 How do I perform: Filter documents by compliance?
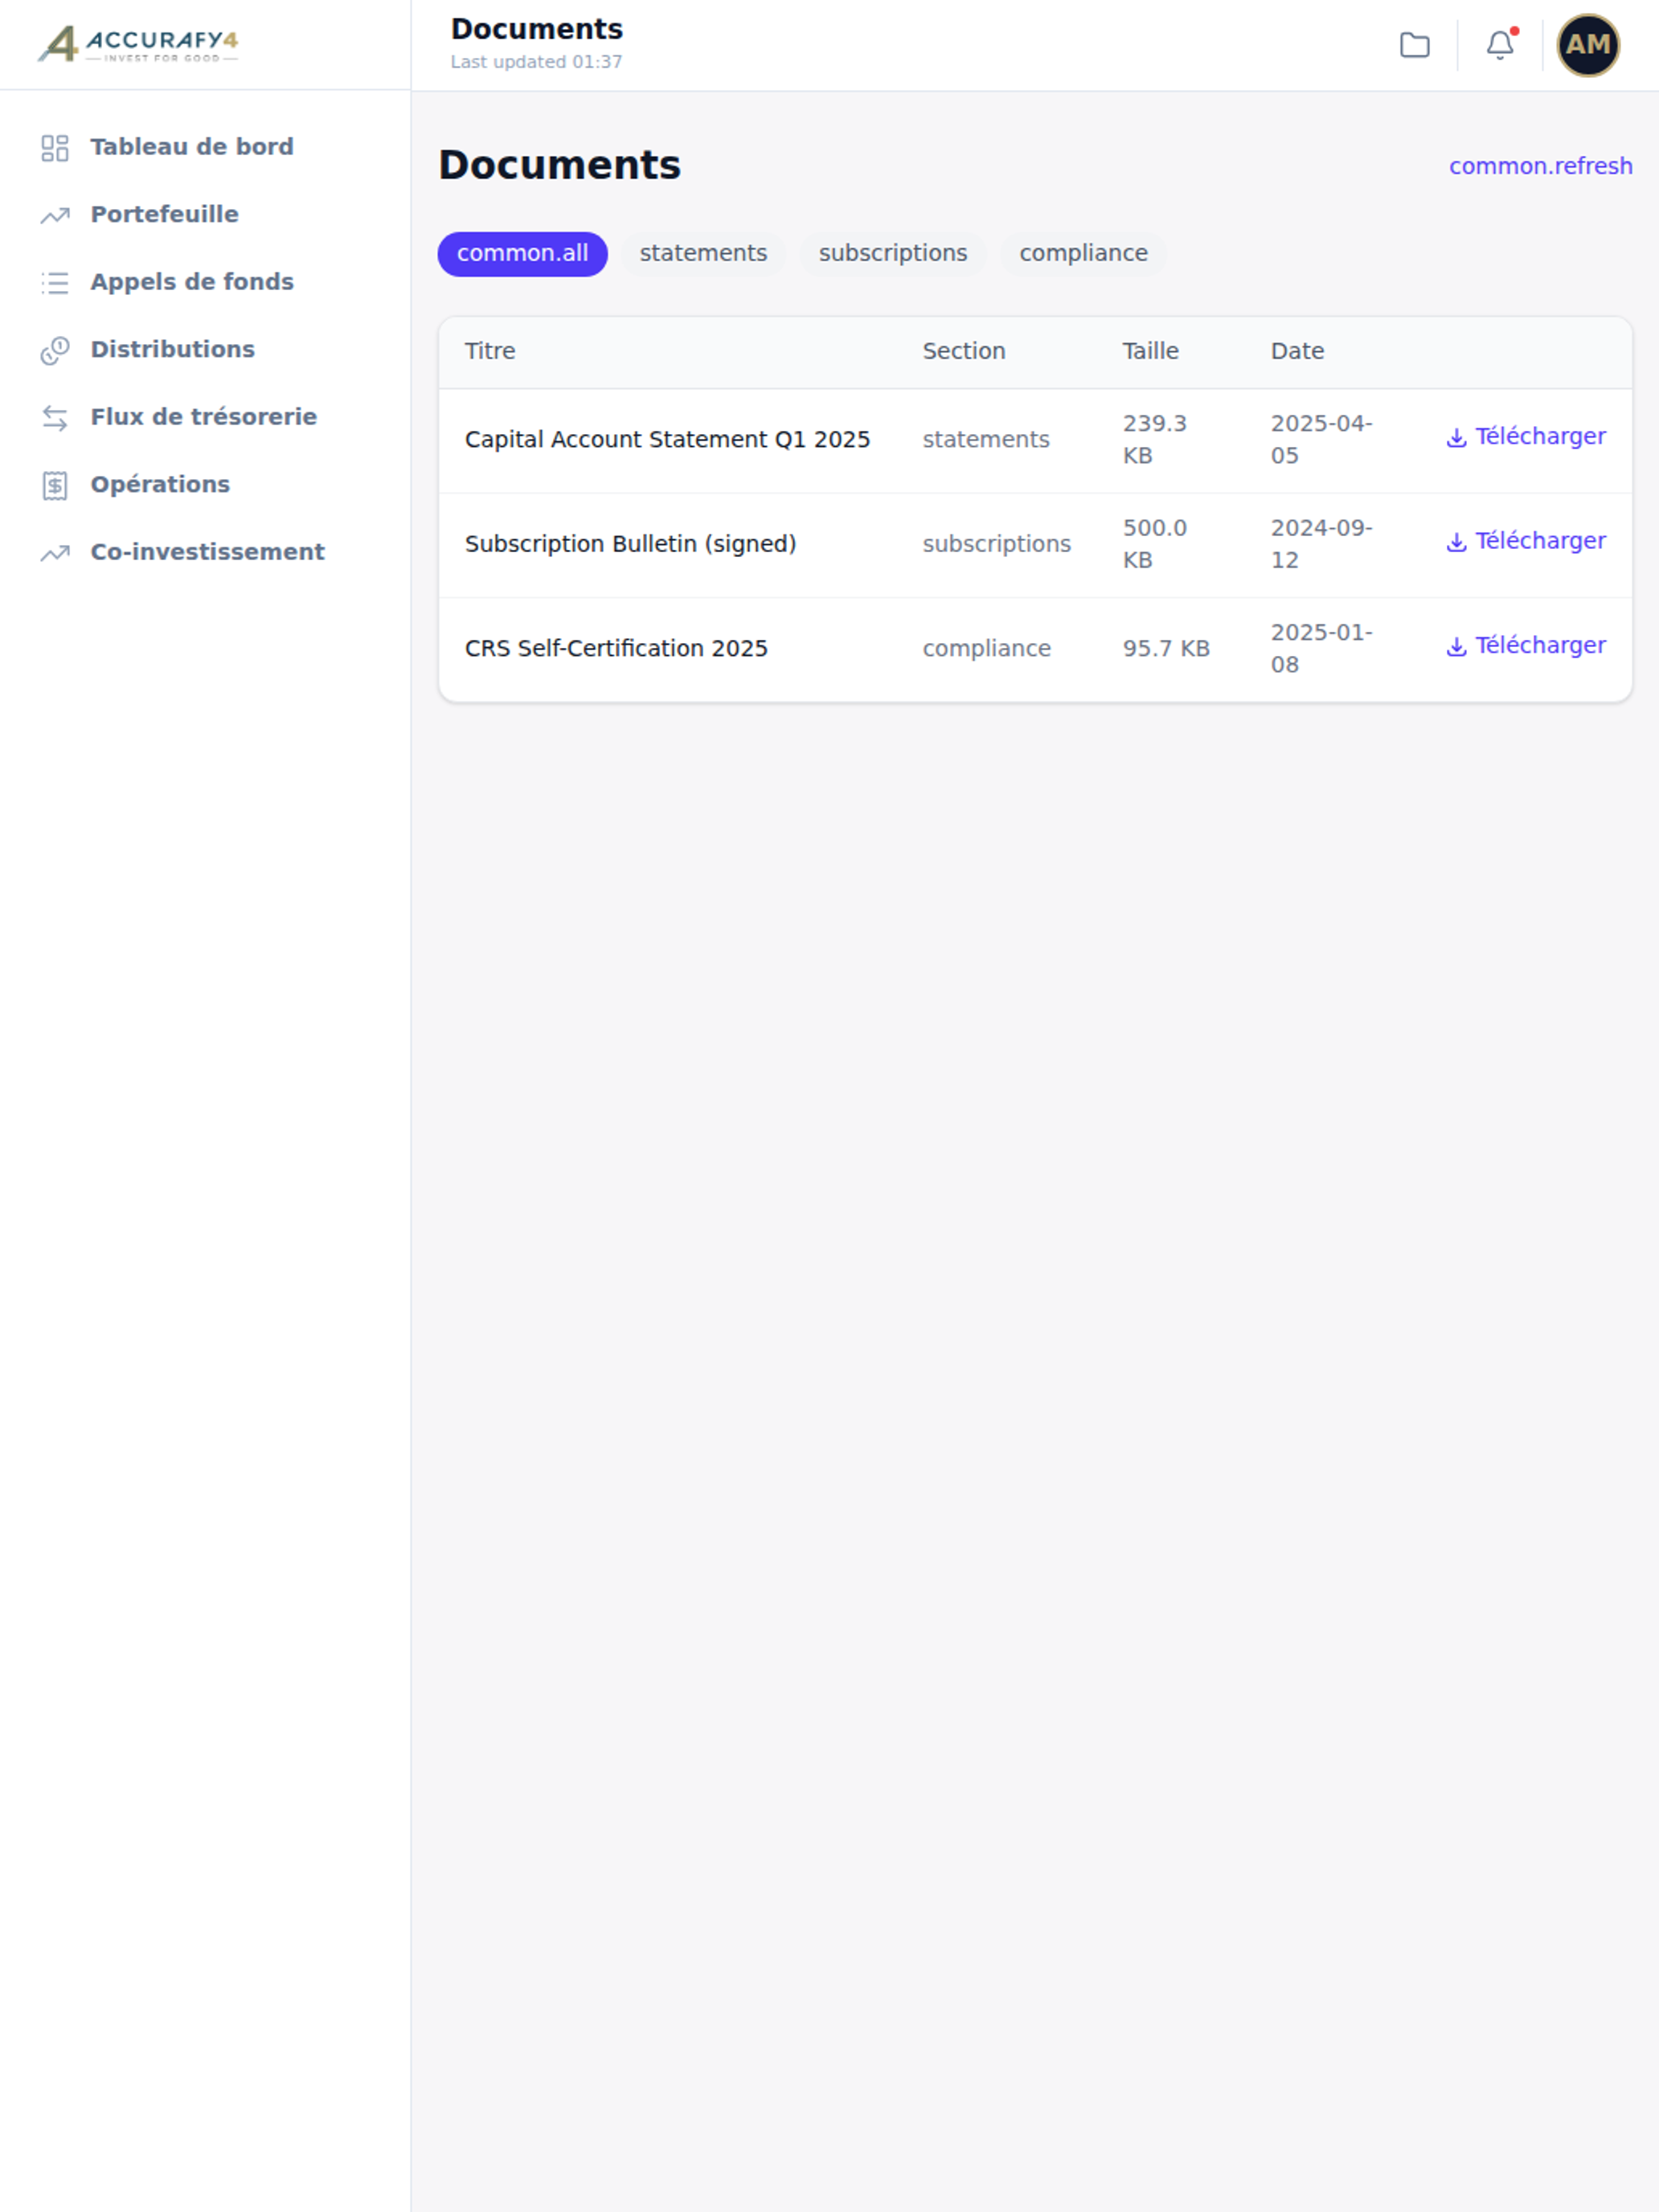point(1083,254)
